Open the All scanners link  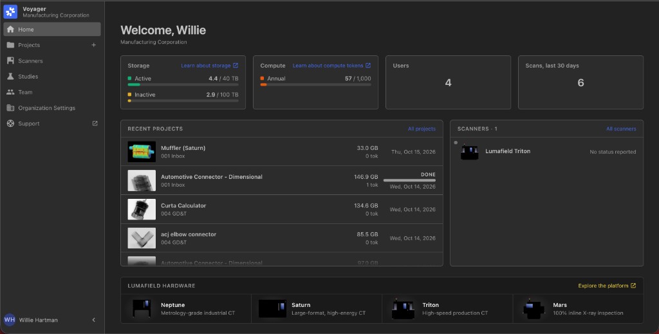coord(621,129)
